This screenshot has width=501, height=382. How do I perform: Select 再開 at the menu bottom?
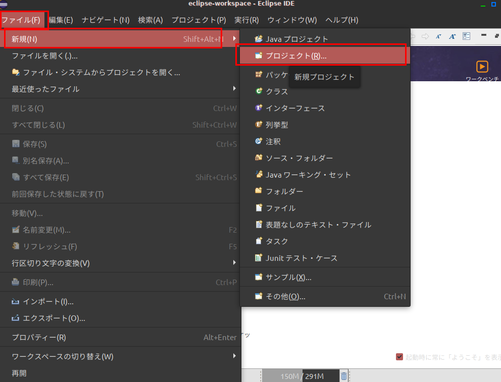pos(120,373)
